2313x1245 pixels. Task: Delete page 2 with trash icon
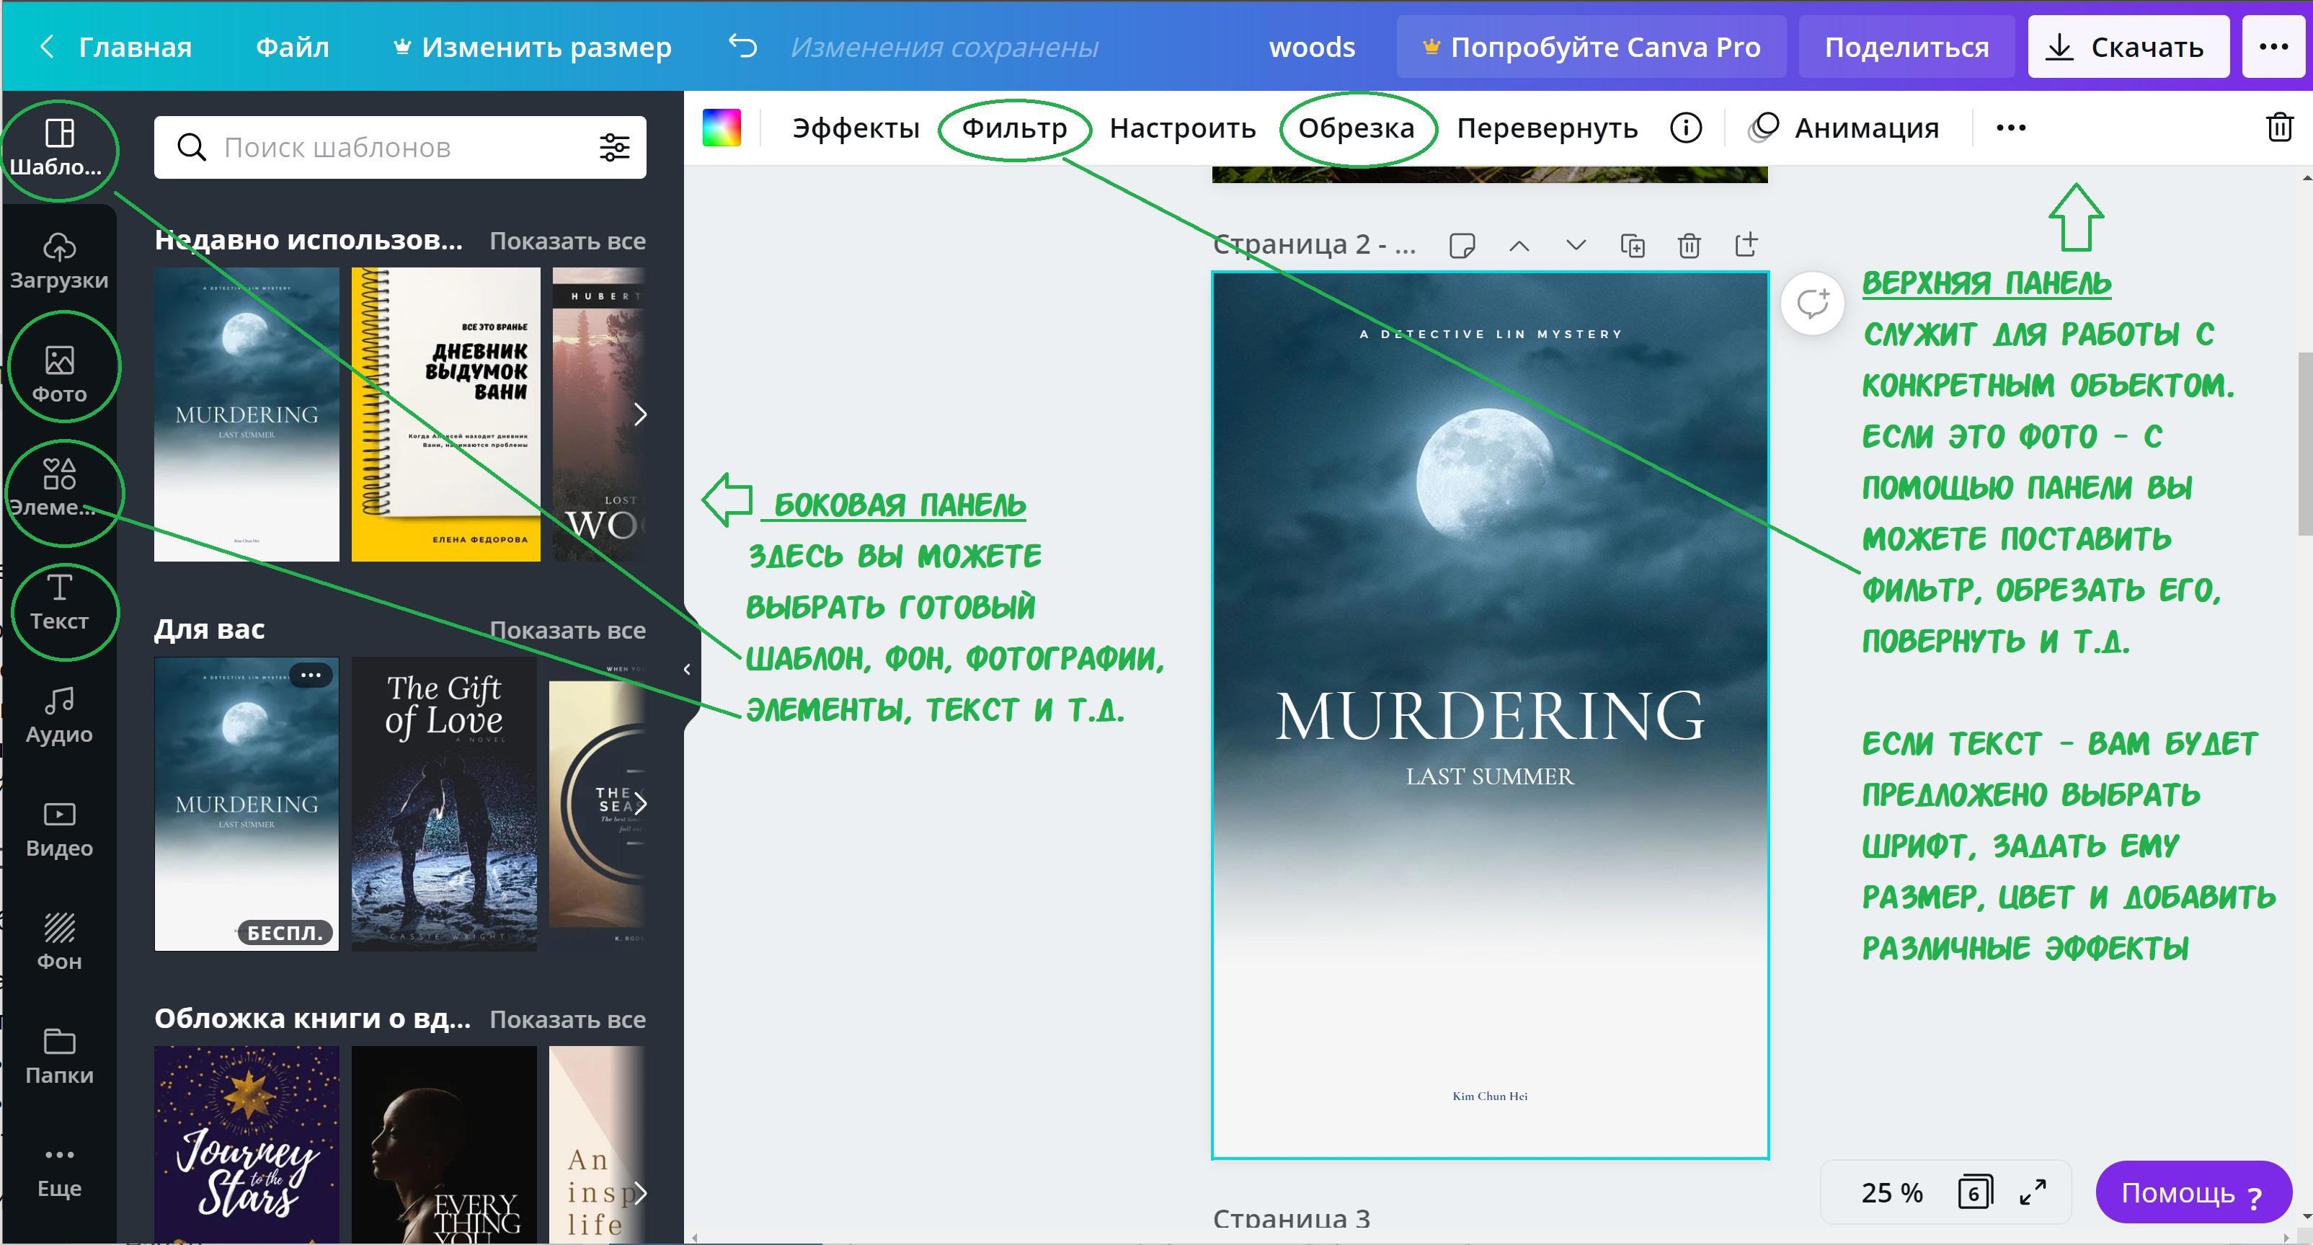[x=1689, y=245]
